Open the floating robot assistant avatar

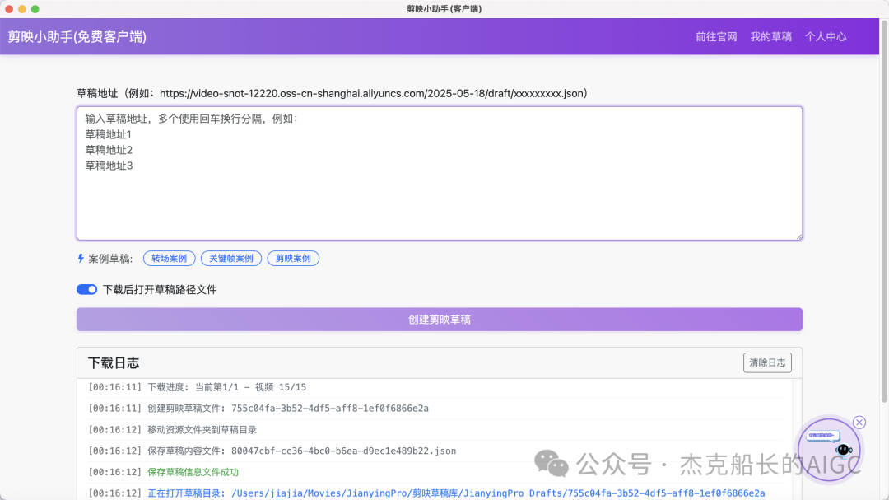click(x=829, y=450)
